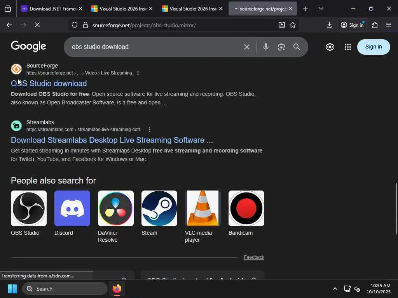The width and height of the screenshot is (398, 298).
Task: Click the network status tray icon
Action: click(347, 289)
